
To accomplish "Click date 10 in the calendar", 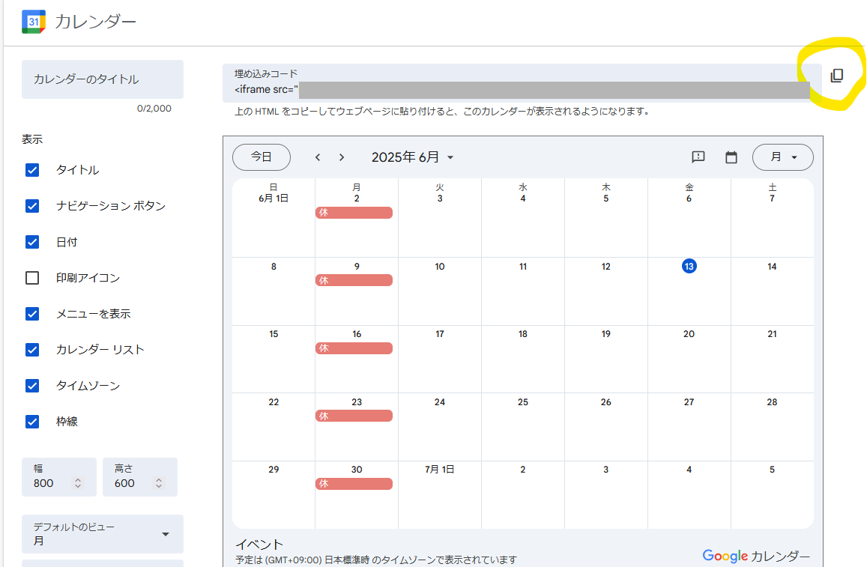I will click(x=440, y=267).
